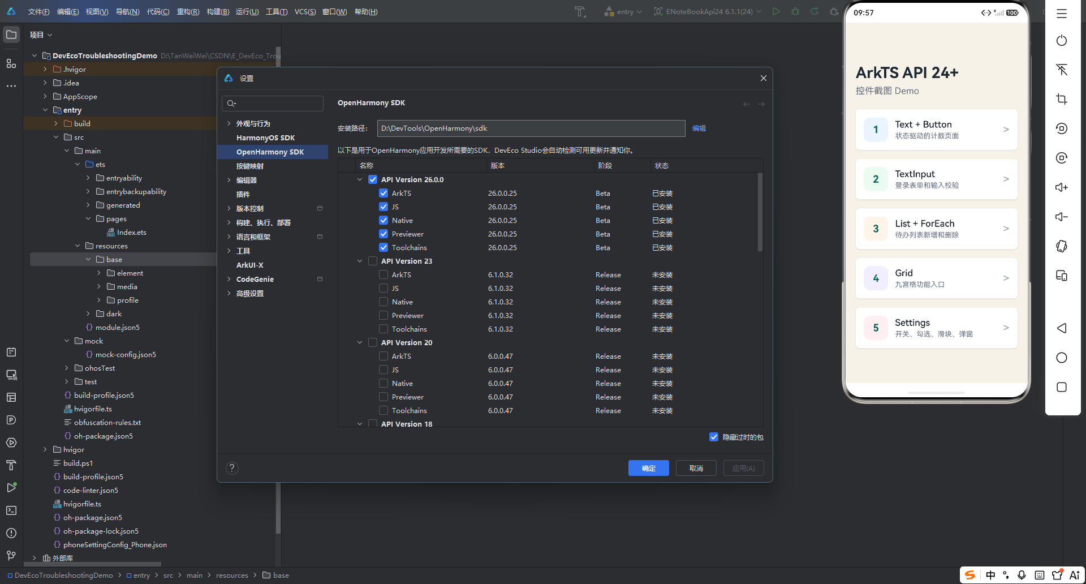Click the attach debugger bug-with-arrow icon
The height and width of the screenshot is (584, 1086).
834,11
